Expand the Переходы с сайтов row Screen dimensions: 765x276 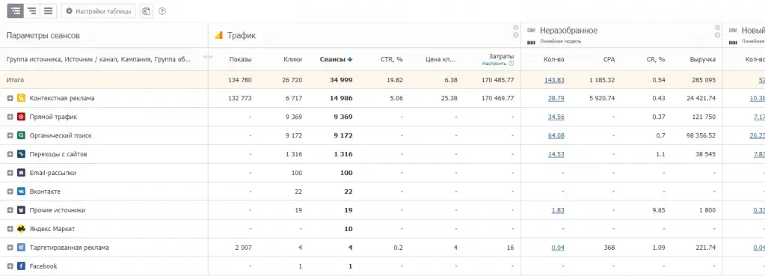click(10, 154)
